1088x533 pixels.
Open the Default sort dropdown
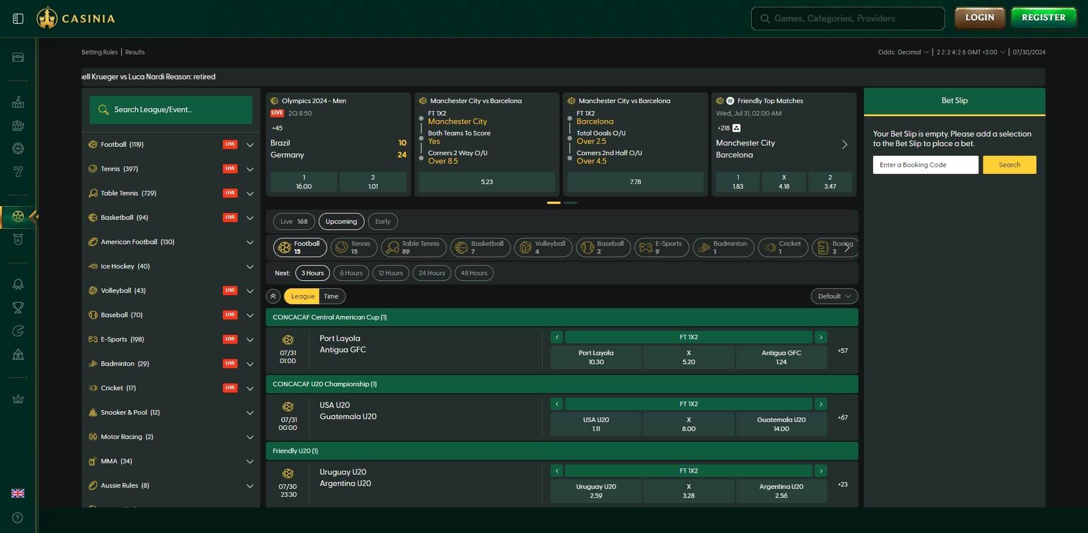click(834, 296)
